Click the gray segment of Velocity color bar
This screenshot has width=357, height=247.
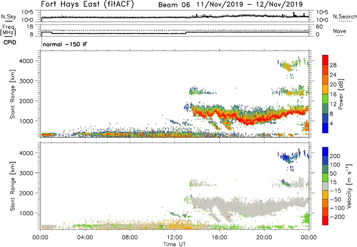pyautogui.click(x=325, y=186)
